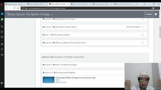Close the Online Courses tab
The height and width of the screenshot is (90, 161).
click(x=24, y=4)
